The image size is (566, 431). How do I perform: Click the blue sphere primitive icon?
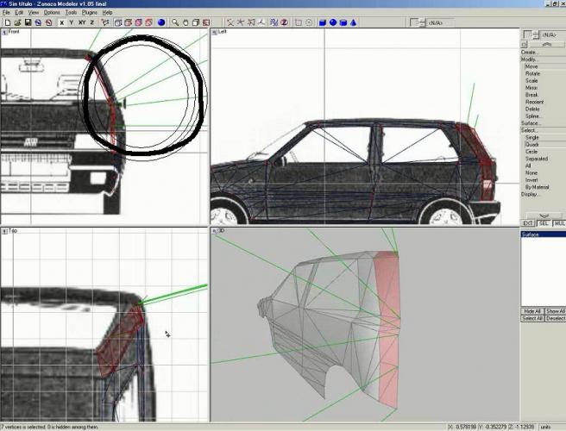point(332,22)
